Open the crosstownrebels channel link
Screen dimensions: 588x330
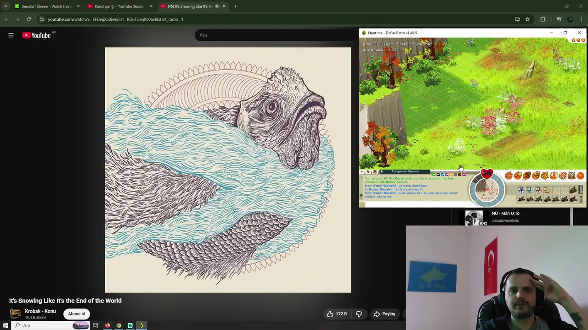point(505,220)
